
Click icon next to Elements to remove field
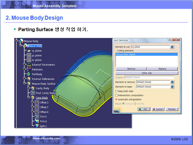click(172, 82)
